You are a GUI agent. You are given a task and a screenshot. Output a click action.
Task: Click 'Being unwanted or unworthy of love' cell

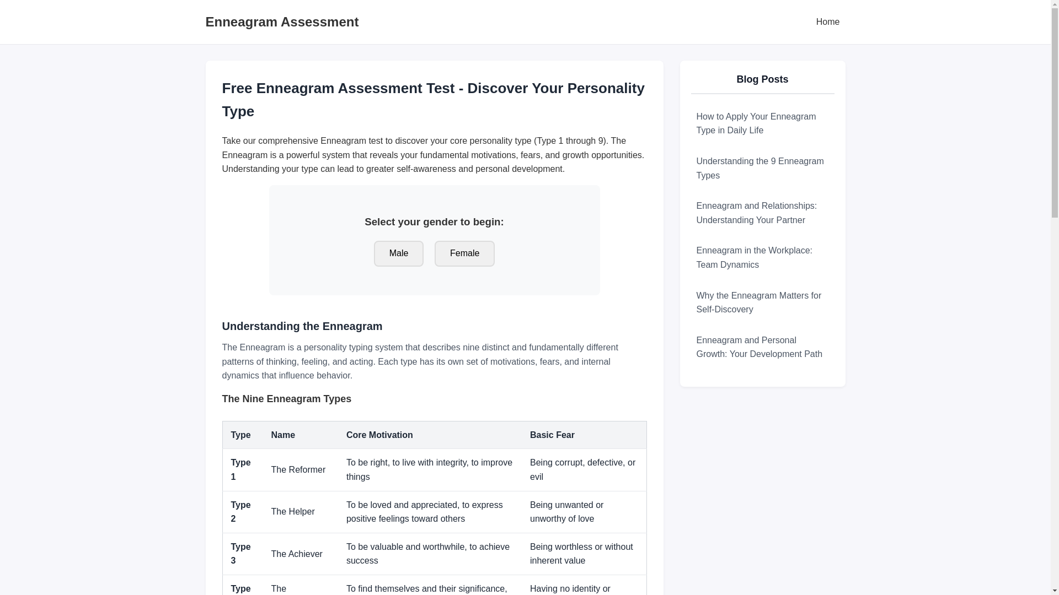584,512
